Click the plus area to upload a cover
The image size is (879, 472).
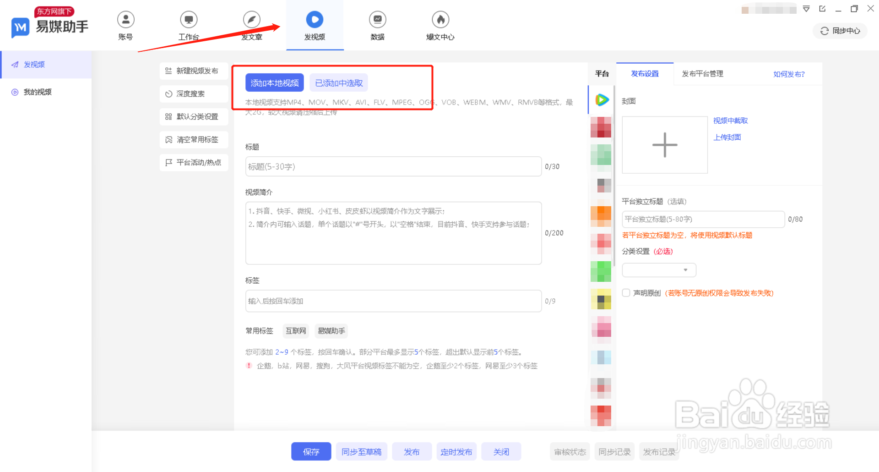(x=664, y=145)
